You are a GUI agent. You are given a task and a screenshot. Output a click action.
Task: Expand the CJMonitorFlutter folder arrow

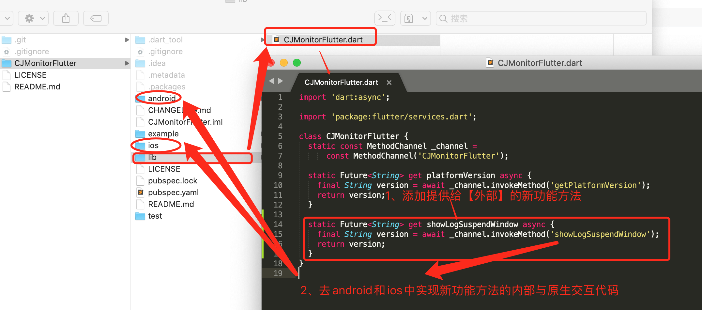(x=127, y=63)
